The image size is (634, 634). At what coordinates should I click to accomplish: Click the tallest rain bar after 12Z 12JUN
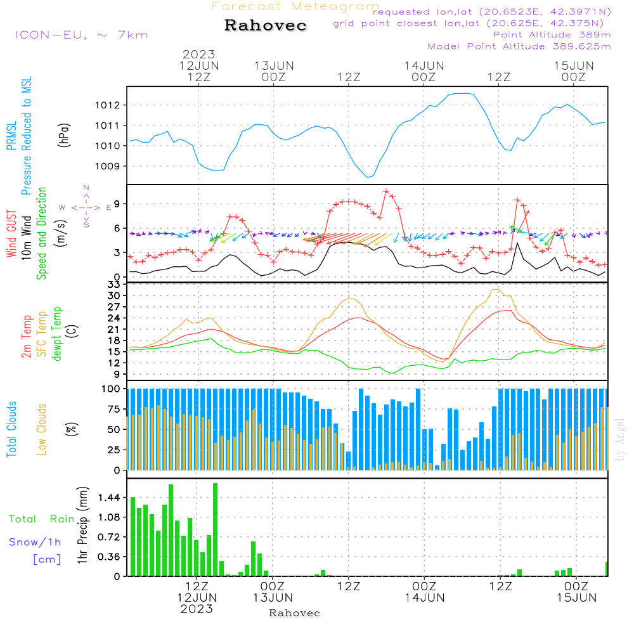point(215,529)
